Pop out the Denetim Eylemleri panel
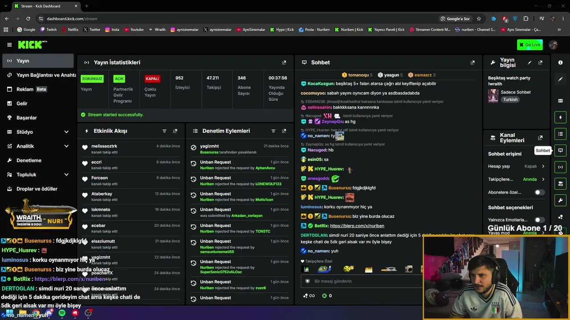This screenshot has width=570, height=320. click(x=284, y=131)
